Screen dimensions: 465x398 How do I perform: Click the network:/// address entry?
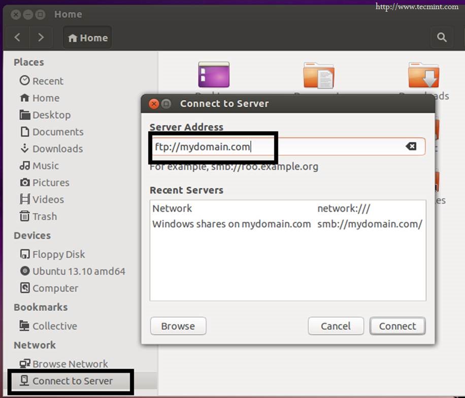pos(344,208)
